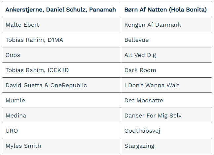This screenshot has width=214, height=155.
Task: Click the Børn Af Natten (Hola Bonita) header
Action: (x=165, y=10)
